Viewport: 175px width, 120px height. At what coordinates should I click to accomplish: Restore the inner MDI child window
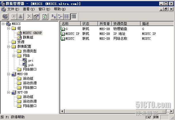166,9
